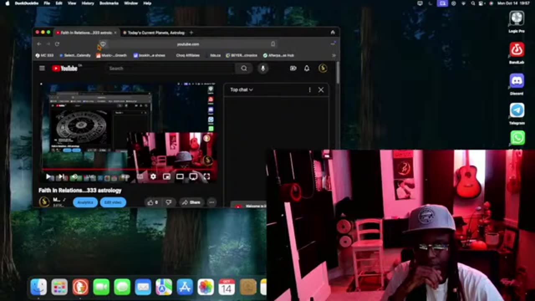
Task: Click the Analytics button
Action: click(x=85, y=202)
